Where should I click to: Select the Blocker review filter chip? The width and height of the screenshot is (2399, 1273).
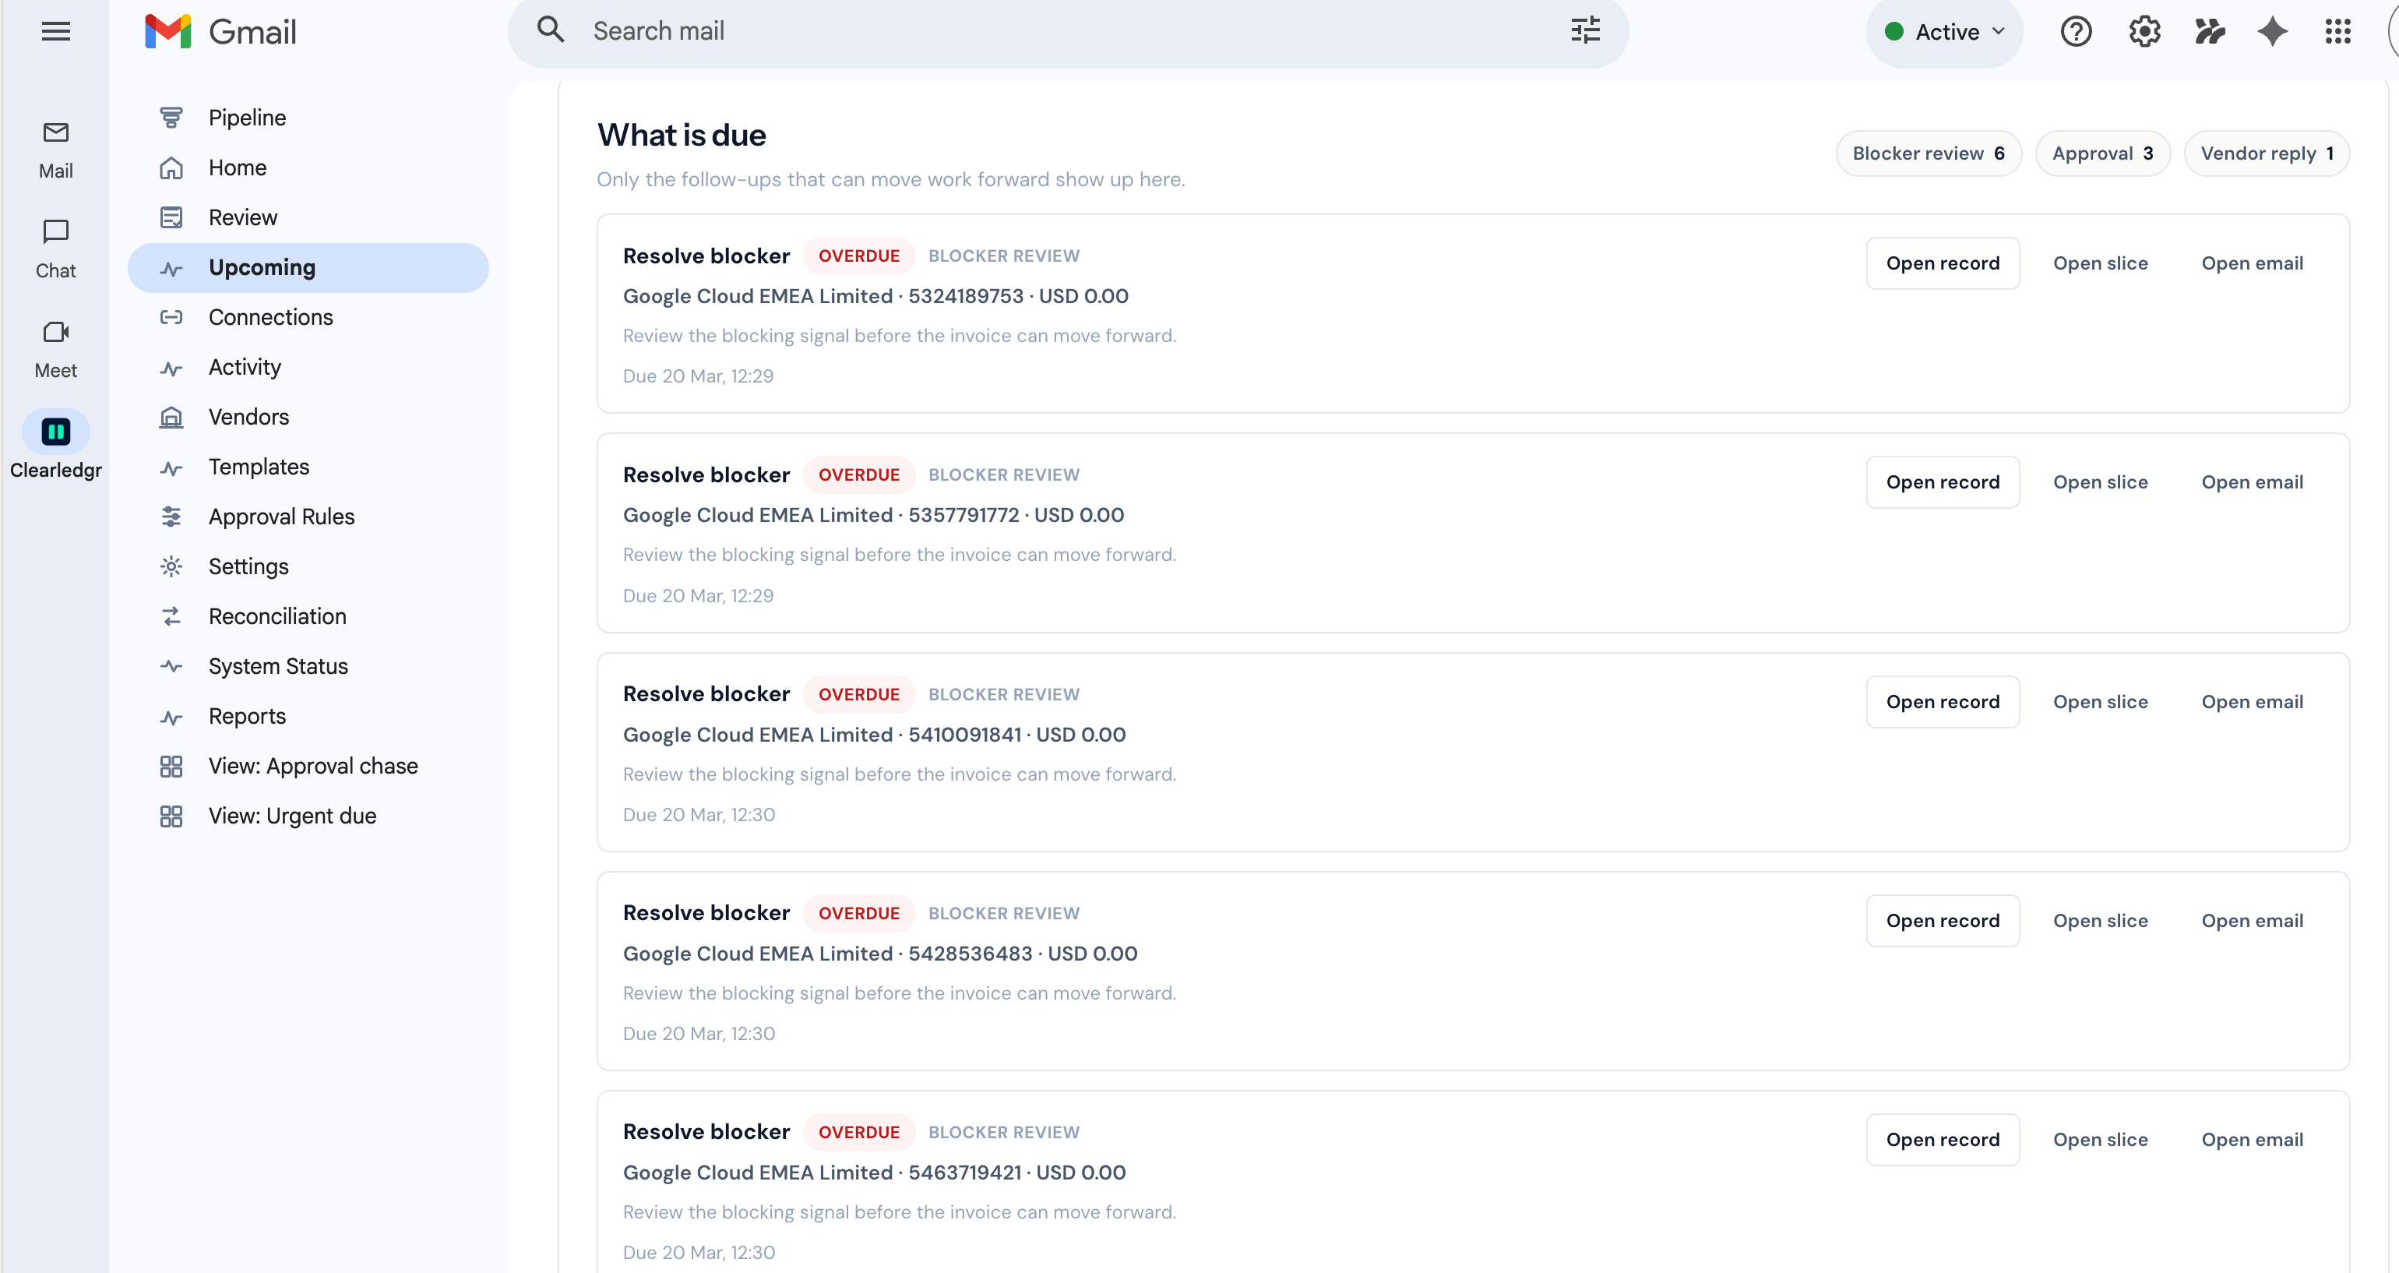click(x=1928, y=153)
